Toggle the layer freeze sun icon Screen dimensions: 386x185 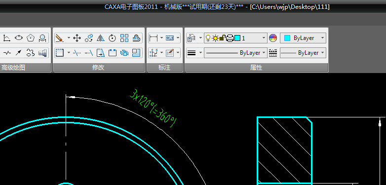215,38
